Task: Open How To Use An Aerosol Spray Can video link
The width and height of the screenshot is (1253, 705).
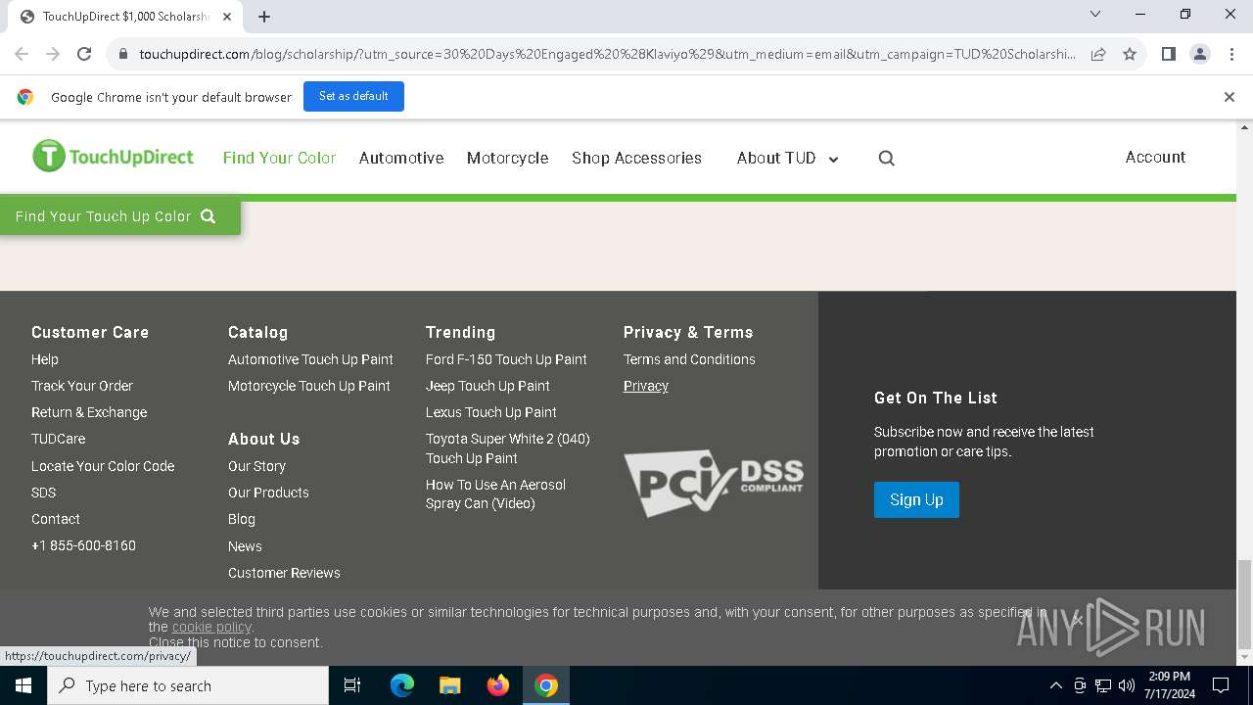Action: tap(495, 493)
